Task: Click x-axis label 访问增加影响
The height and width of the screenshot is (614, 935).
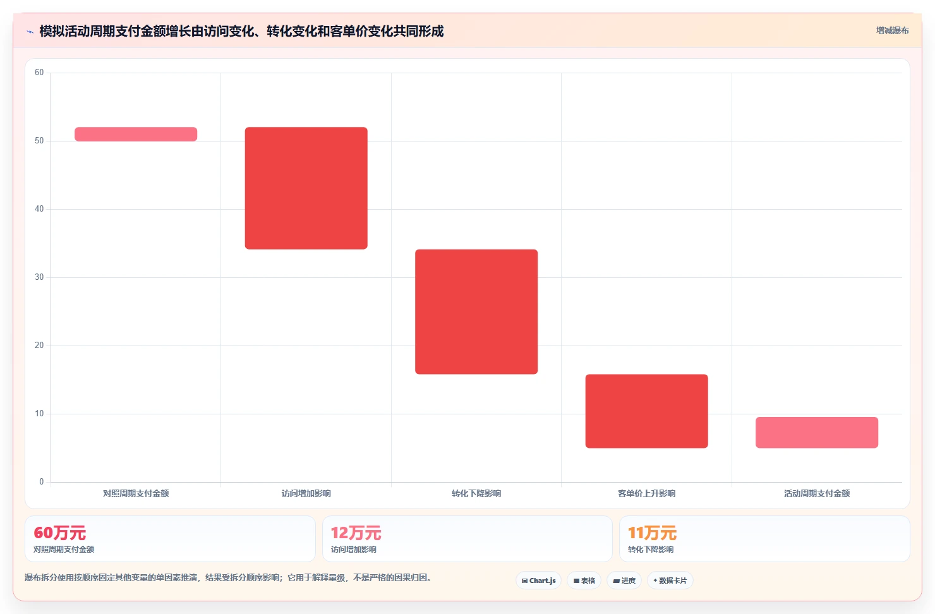Action: pos(306,493)
